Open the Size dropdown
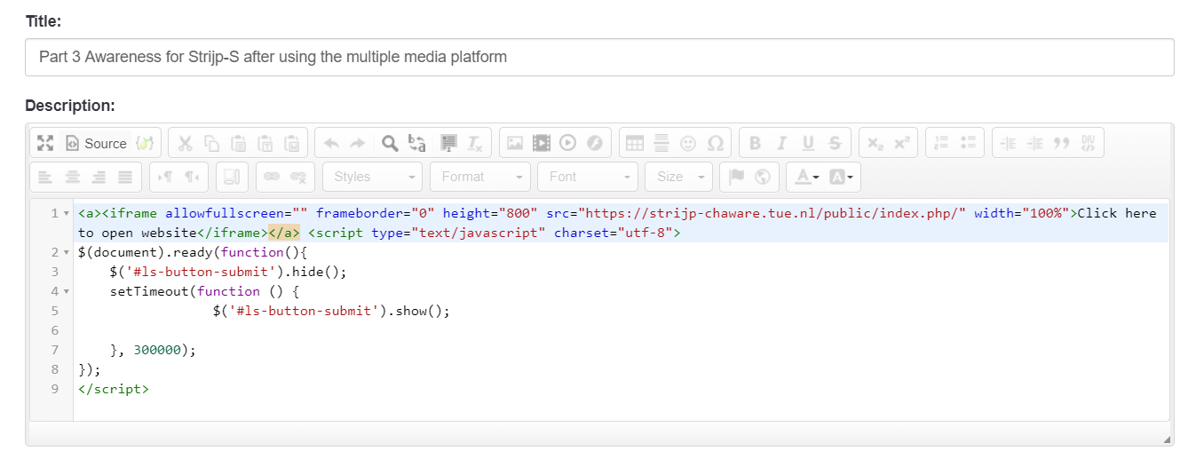 tap(678, 177)
